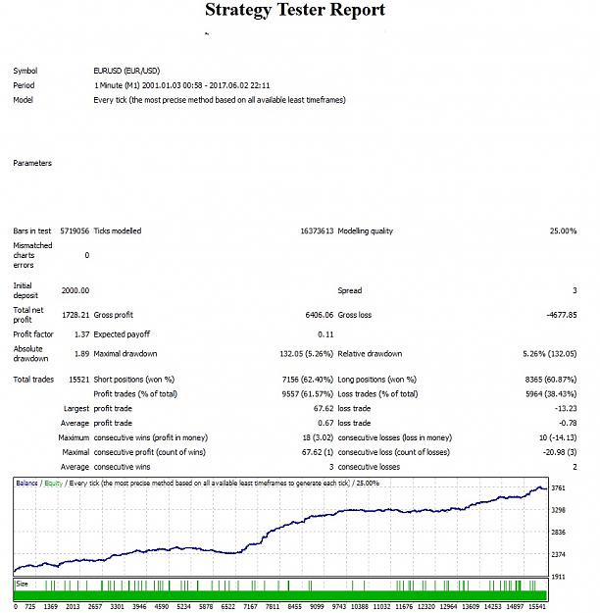Viewport: 600px width, 613px height.
Task: Select Maximal drawdown value 132.05 (5.26%)
Action: click(307, 354)
